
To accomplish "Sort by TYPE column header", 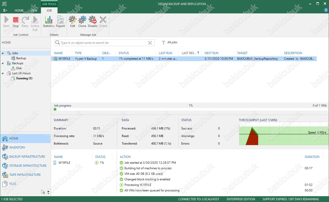I will point(78,53).
